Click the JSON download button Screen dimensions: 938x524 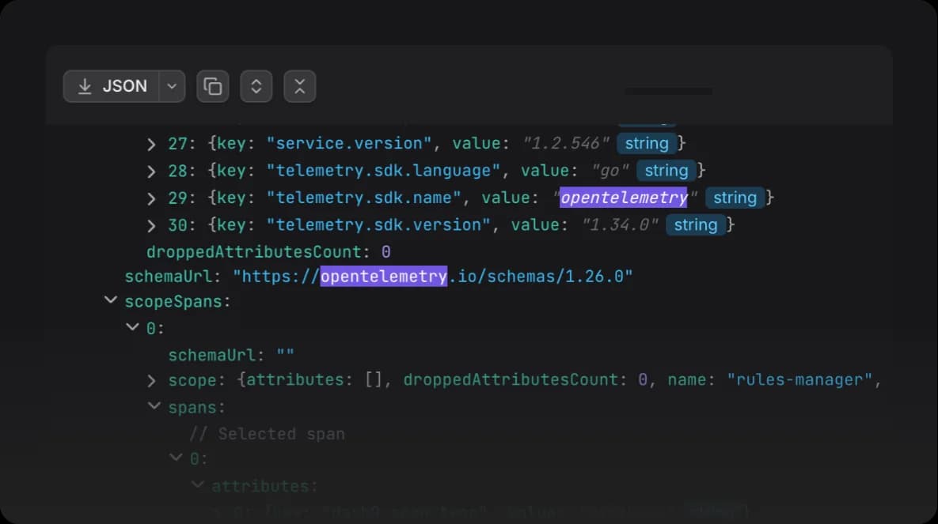point(112,87)
